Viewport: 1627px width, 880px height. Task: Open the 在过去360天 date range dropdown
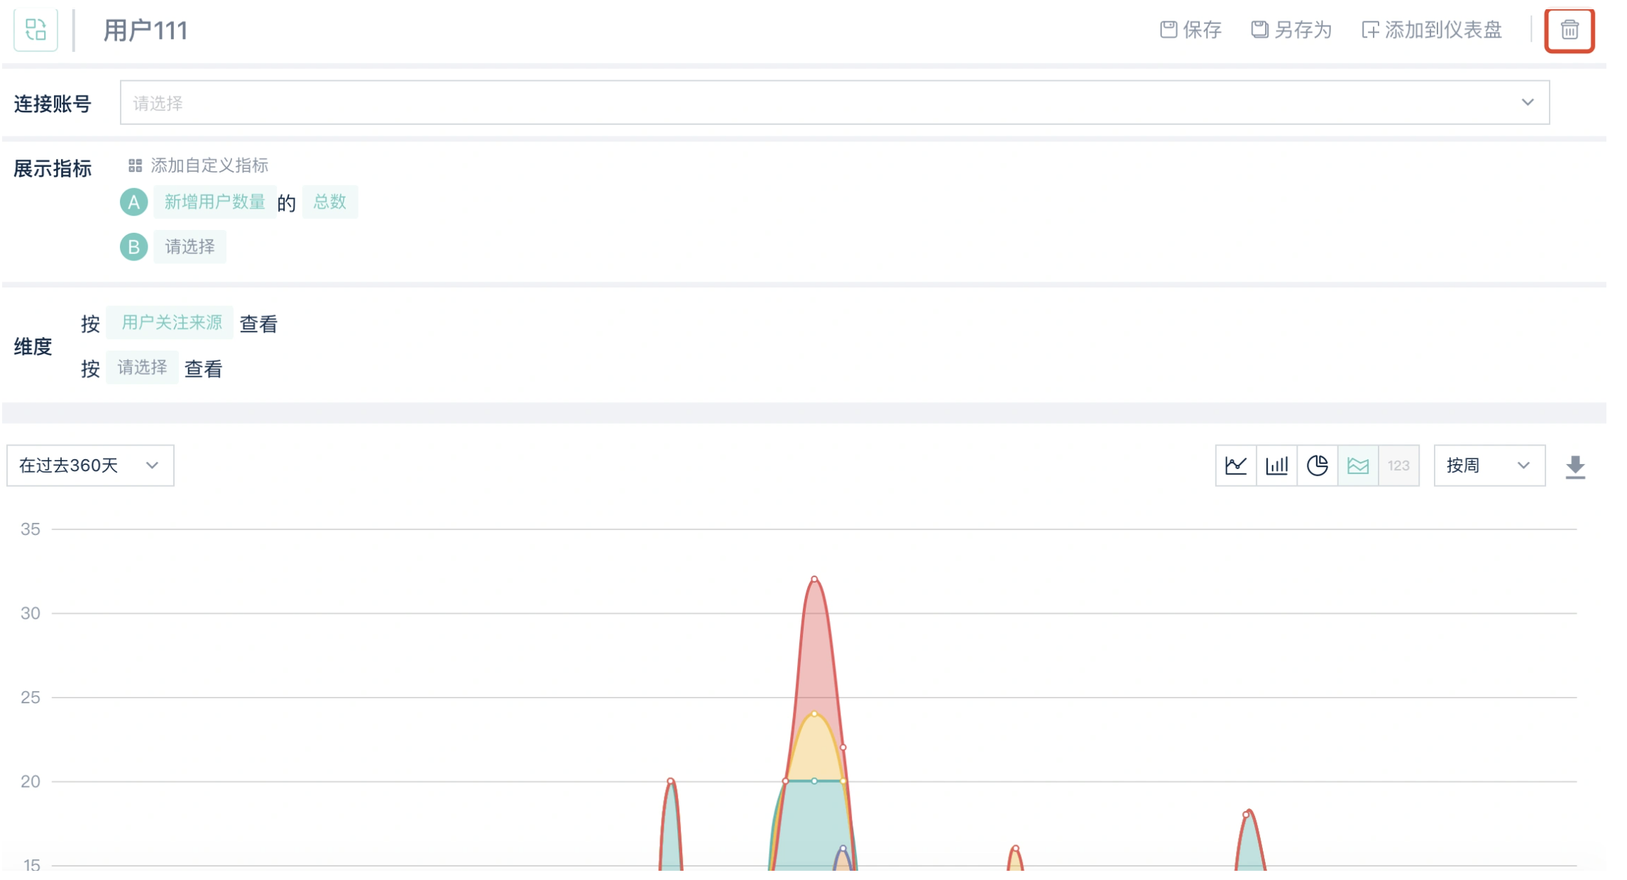(91, 467)
